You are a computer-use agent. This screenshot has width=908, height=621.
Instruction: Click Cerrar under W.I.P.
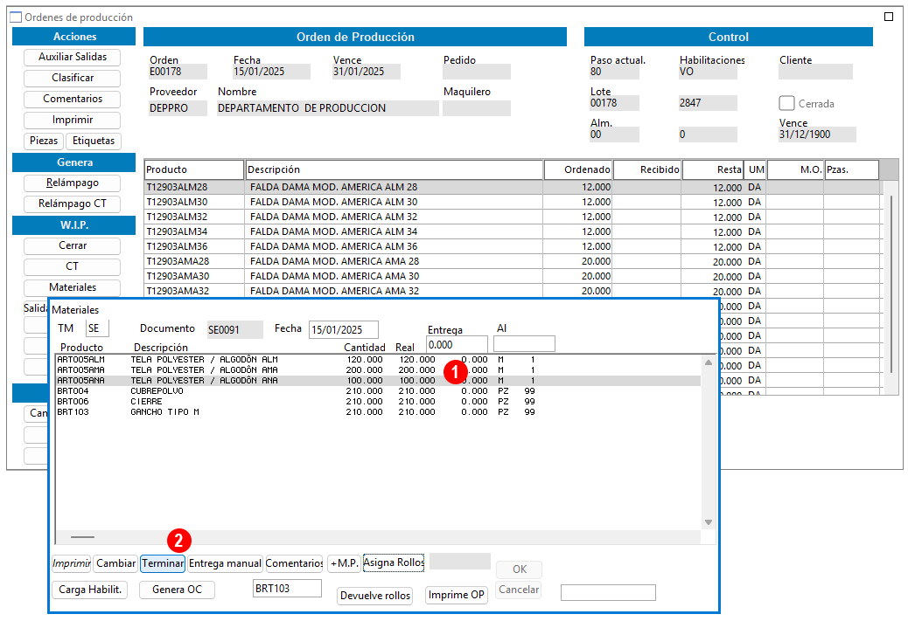coord(73,245)
